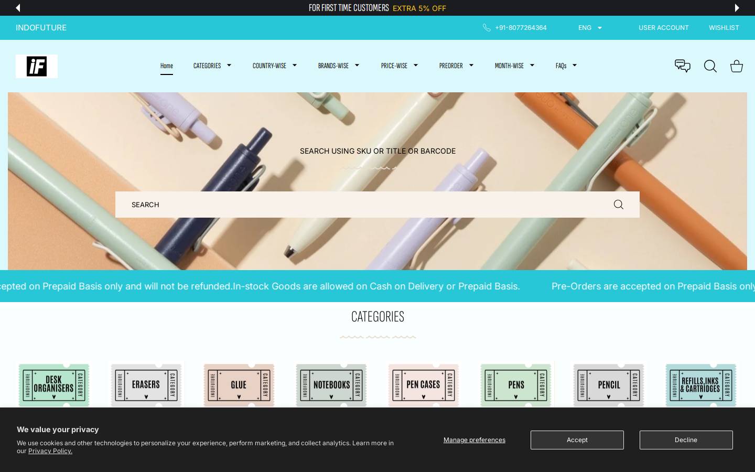Open Glue category ticket
Image resolution: width=755 pixels, height=472 pixels.
pyautogui.click(x=239, y=385)
